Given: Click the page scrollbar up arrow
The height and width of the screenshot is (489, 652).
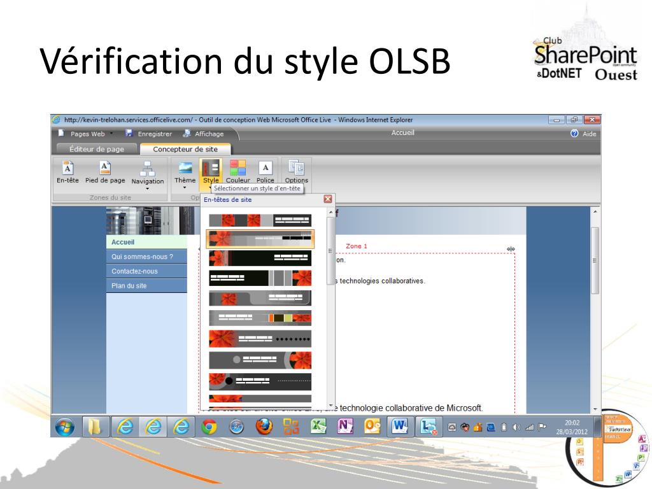Looking at the screenshot, I should click(x=595, y=211).
